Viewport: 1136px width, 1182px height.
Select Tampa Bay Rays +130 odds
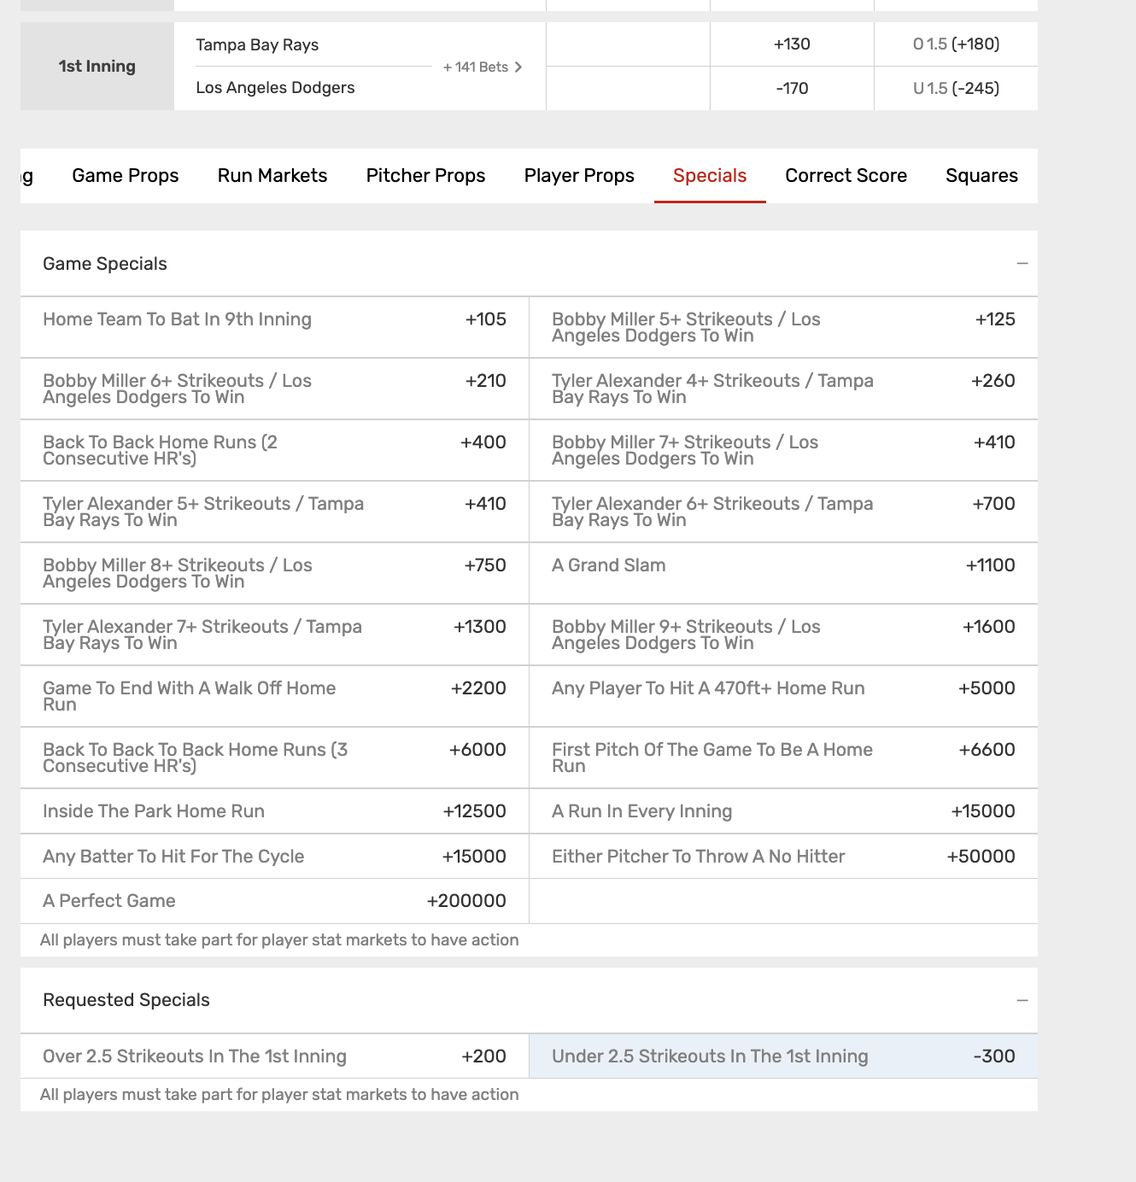(x=792, y=44)
